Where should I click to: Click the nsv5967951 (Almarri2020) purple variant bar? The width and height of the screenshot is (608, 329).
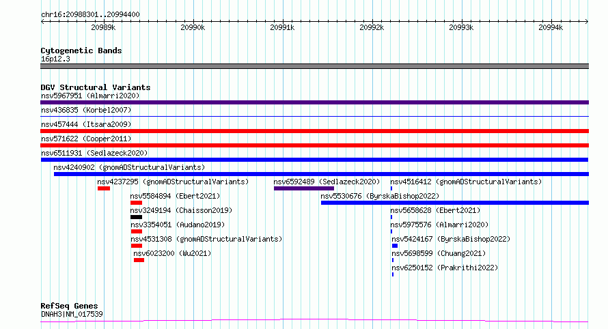pos(314,102)
